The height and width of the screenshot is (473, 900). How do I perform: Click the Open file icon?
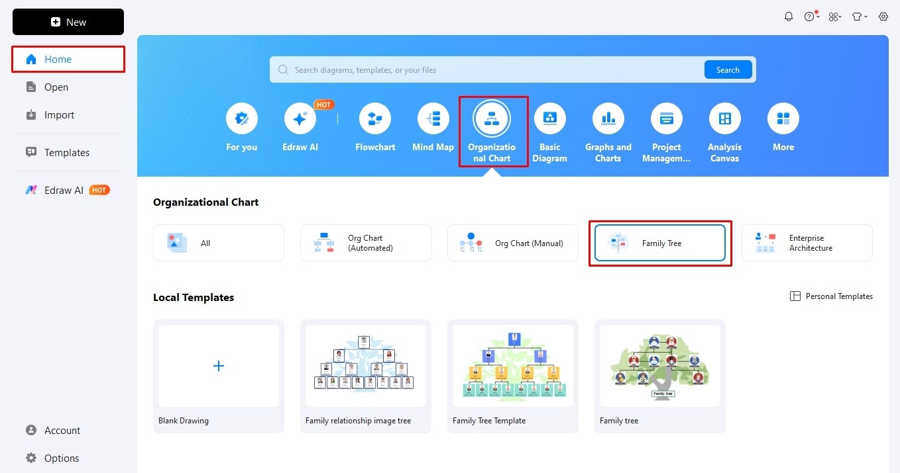[31, 87]
